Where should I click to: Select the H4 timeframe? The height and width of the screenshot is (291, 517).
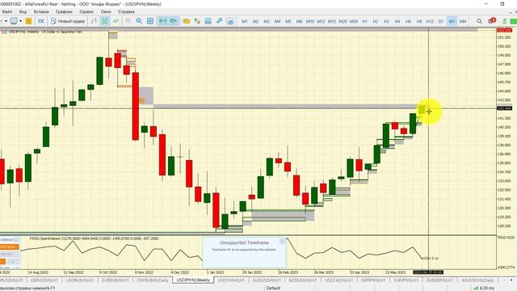coord(397,21)
